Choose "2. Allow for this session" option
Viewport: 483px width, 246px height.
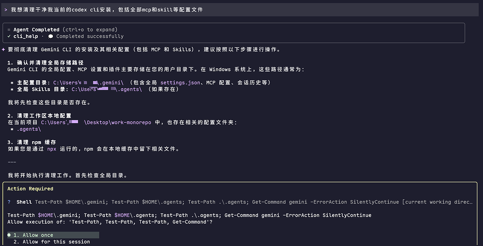click(x=52, y=242)
